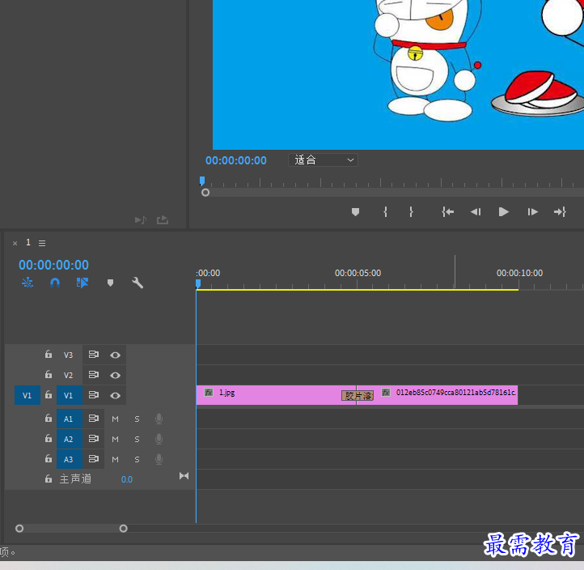Play the sequence in program monitor
The height and width of the screenshot is (570, 584).
(504, 212)
